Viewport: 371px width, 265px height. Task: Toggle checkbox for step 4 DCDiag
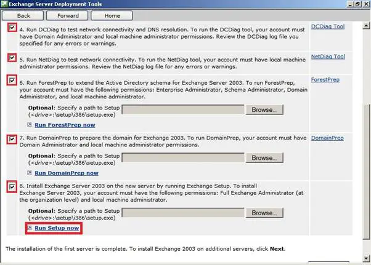coord(12,28)
